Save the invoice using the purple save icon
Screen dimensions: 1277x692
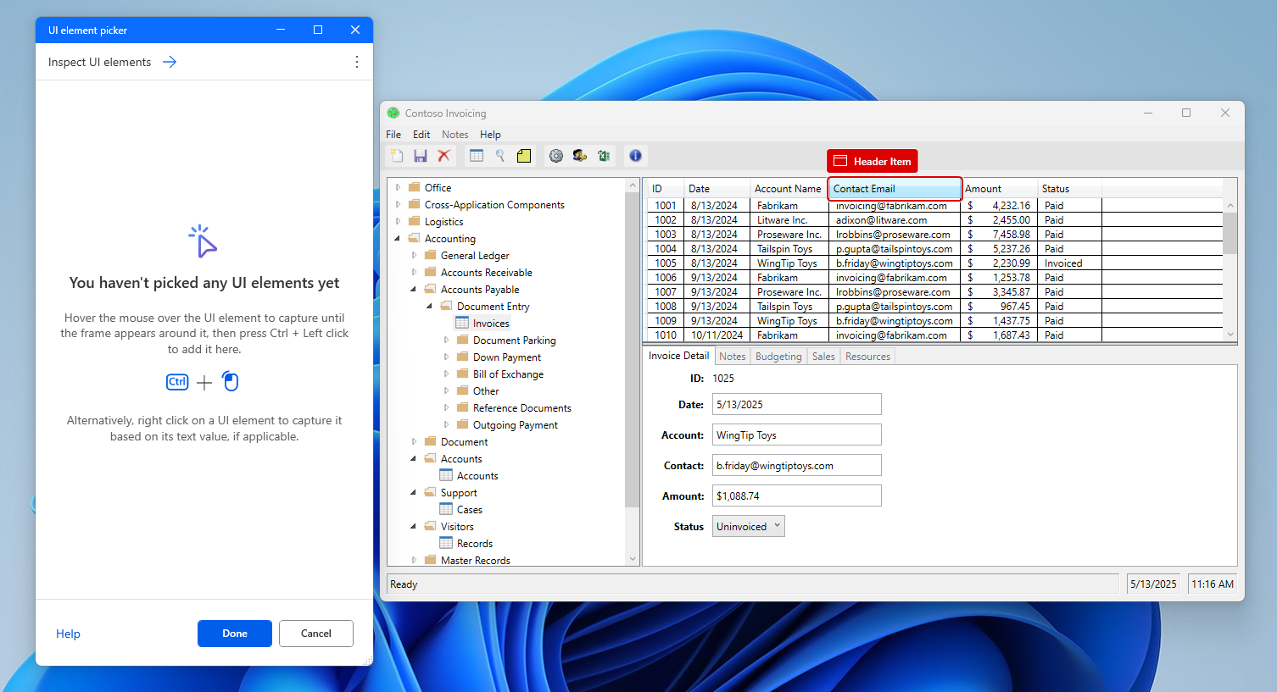(421, 156)
